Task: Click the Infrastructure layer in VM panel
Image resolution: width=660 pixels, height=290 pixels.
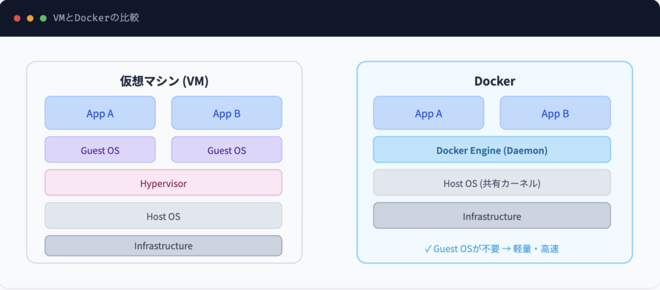Action: (x=163, y=246)
